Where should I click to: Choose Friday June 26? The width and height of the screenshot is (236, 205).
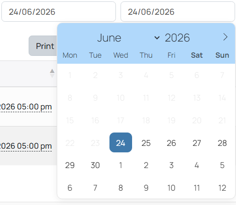171,143
